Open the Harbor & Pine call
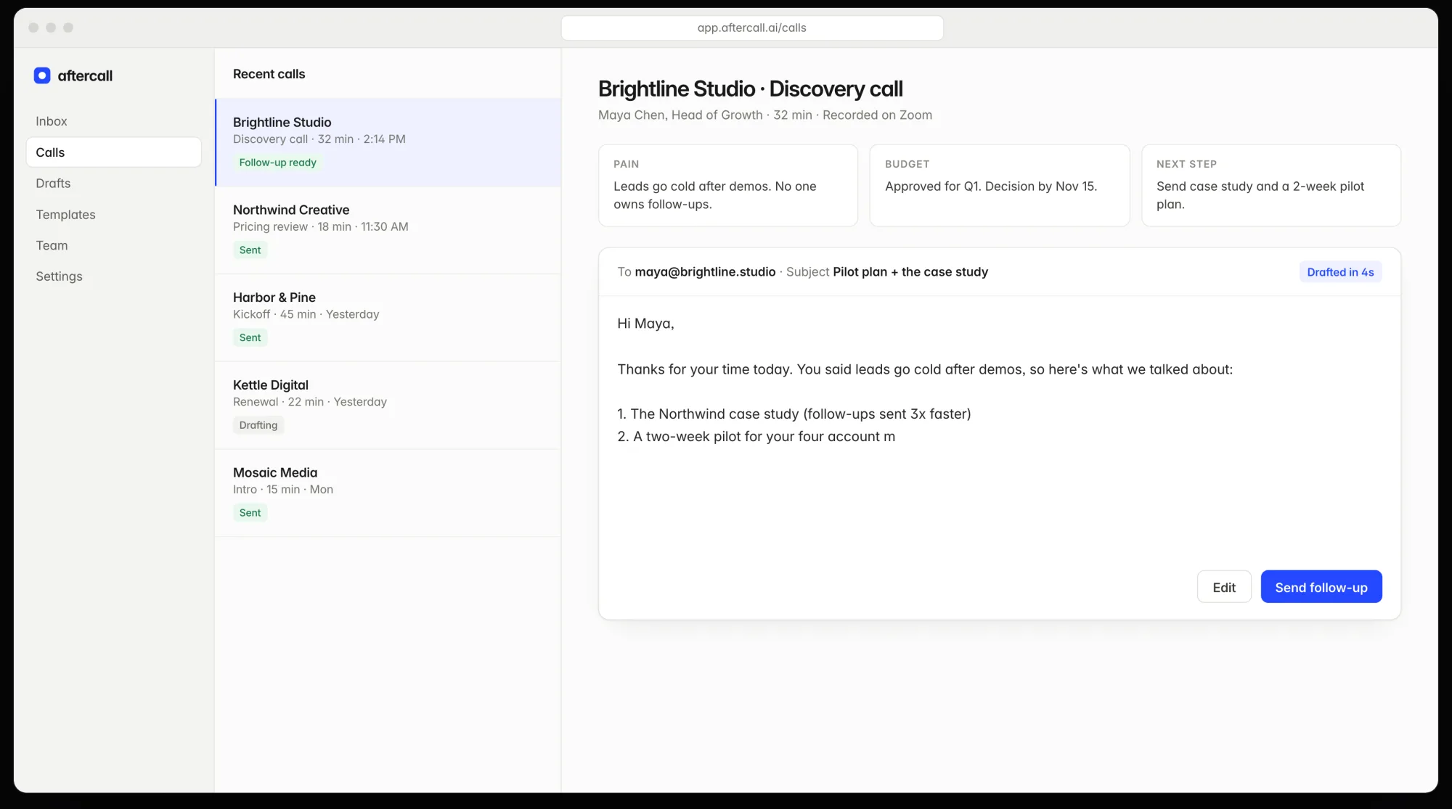The image size is (1452, 809). point(388,318)
